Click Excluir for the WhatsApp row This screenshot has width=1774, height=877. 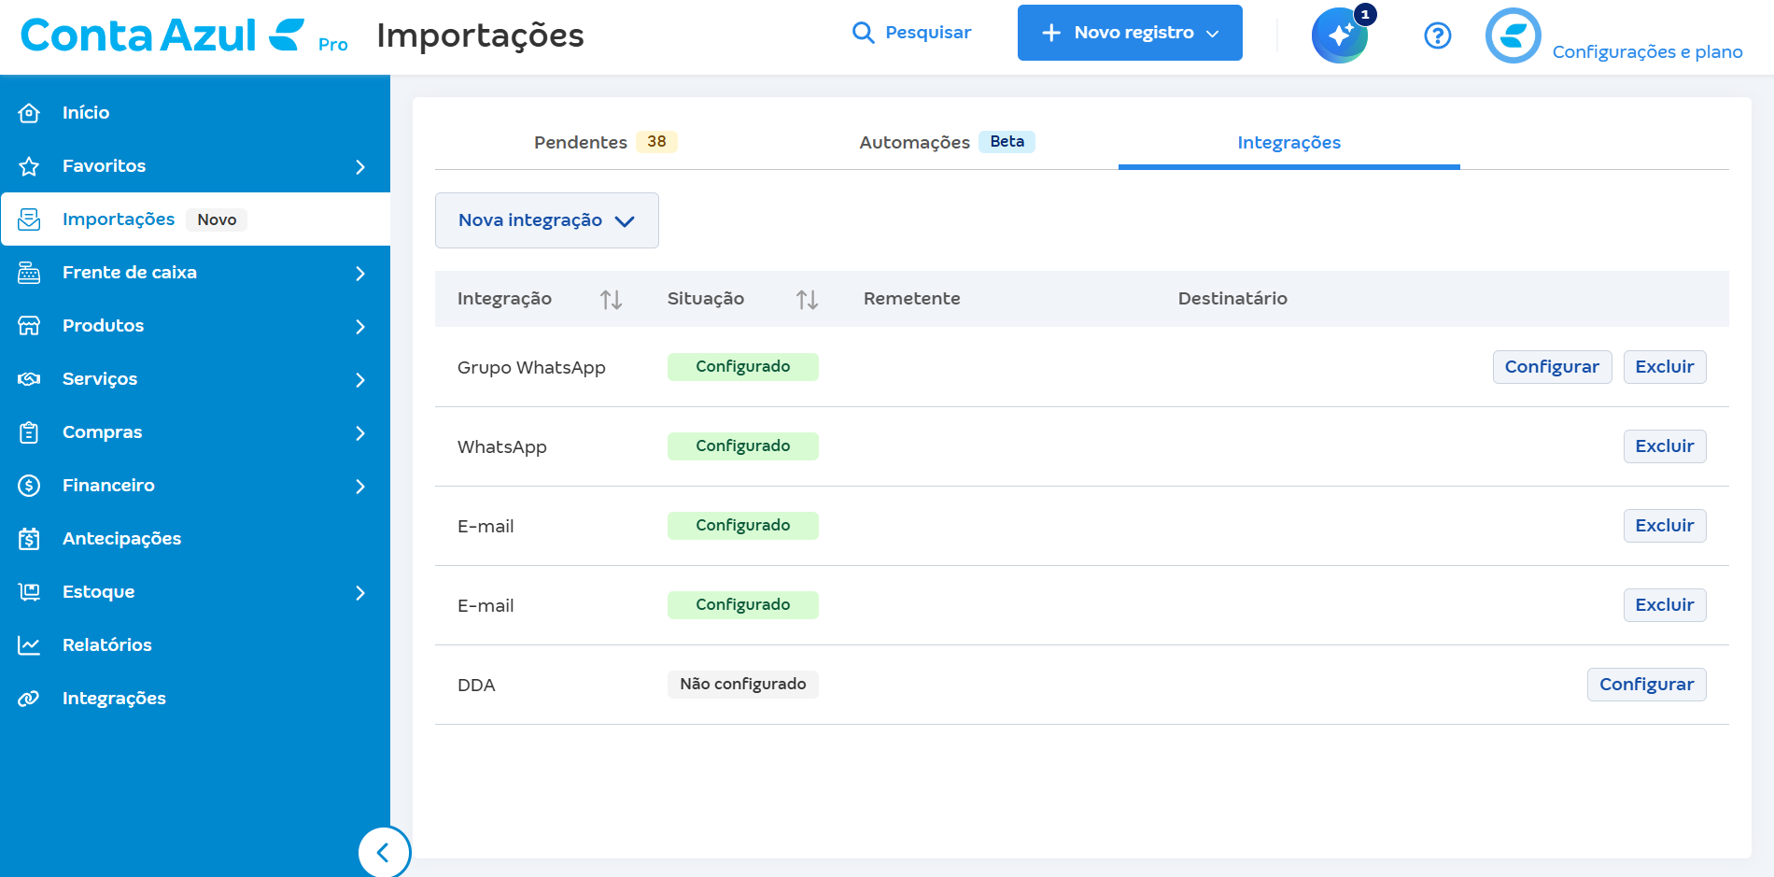coord(1665,446)
